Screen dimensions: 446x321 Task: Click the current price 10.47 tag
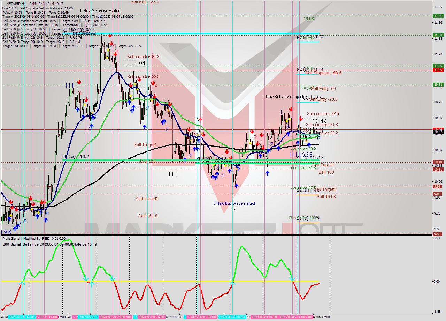point(438,132)
